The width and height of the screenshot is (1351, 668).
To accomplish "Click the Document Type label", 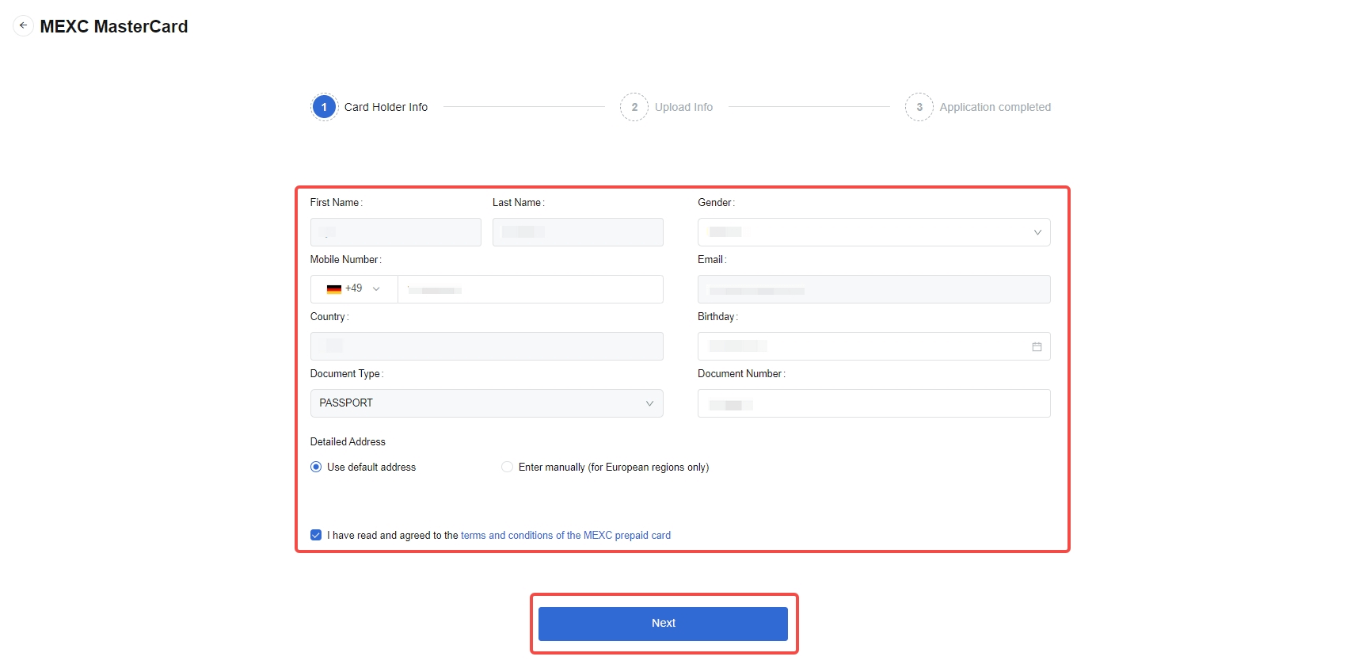I will [x=346, y=373].
